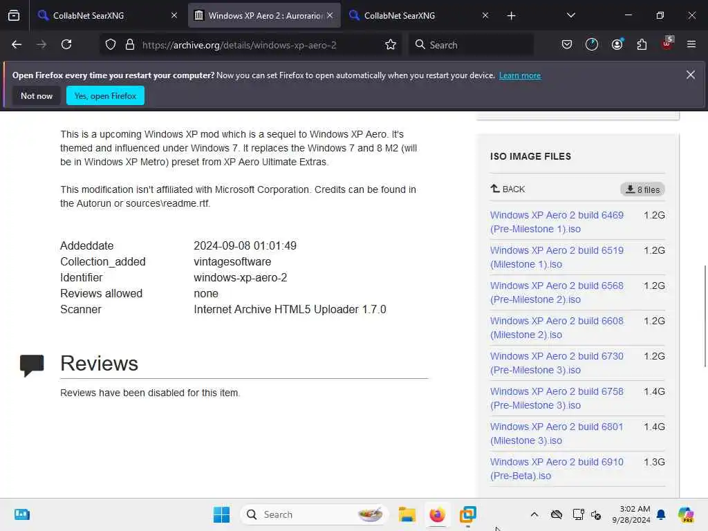Click the forward navigation arrow
The height and width of the screenshot is (531, 708).
tap(41, 45)
